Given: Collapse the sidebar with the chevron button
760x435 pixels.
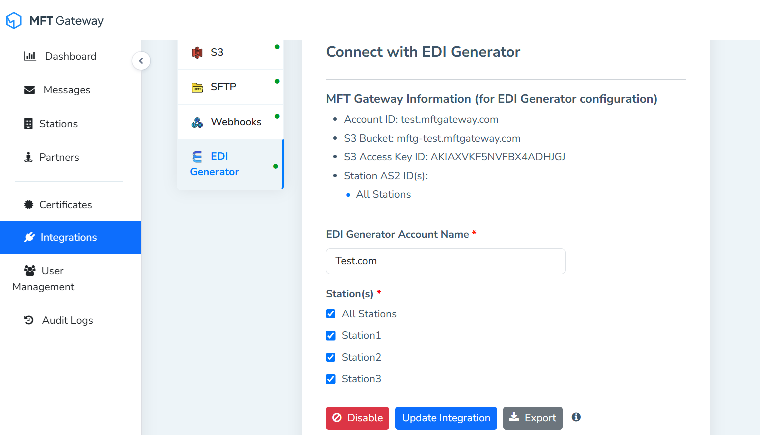Looking at the screenshot, I should [x=141, y=61].
